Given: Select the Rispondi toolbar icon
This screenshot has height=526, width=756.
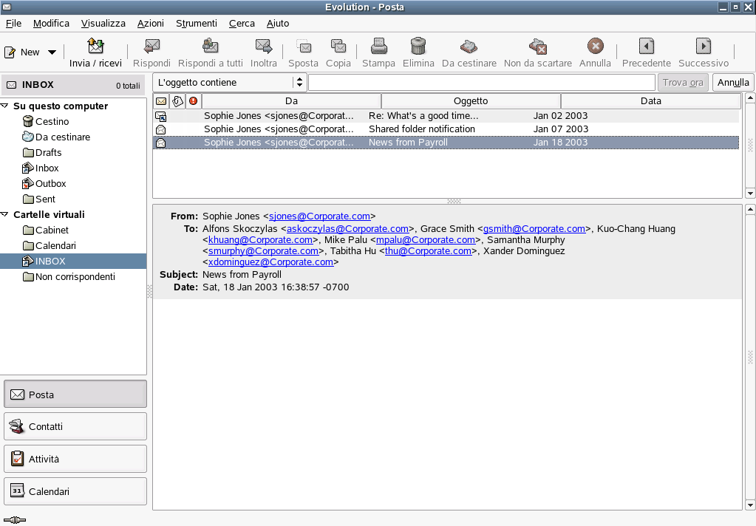Looking at the screenshot, I should (151, 46).
